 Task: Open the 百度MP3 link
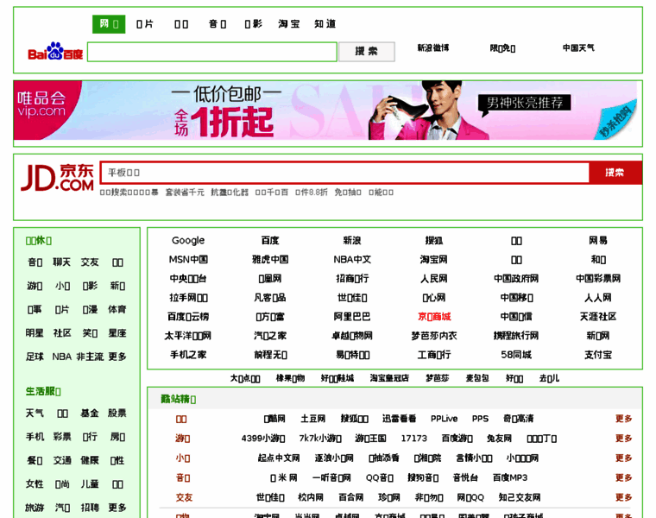(510, 477)
